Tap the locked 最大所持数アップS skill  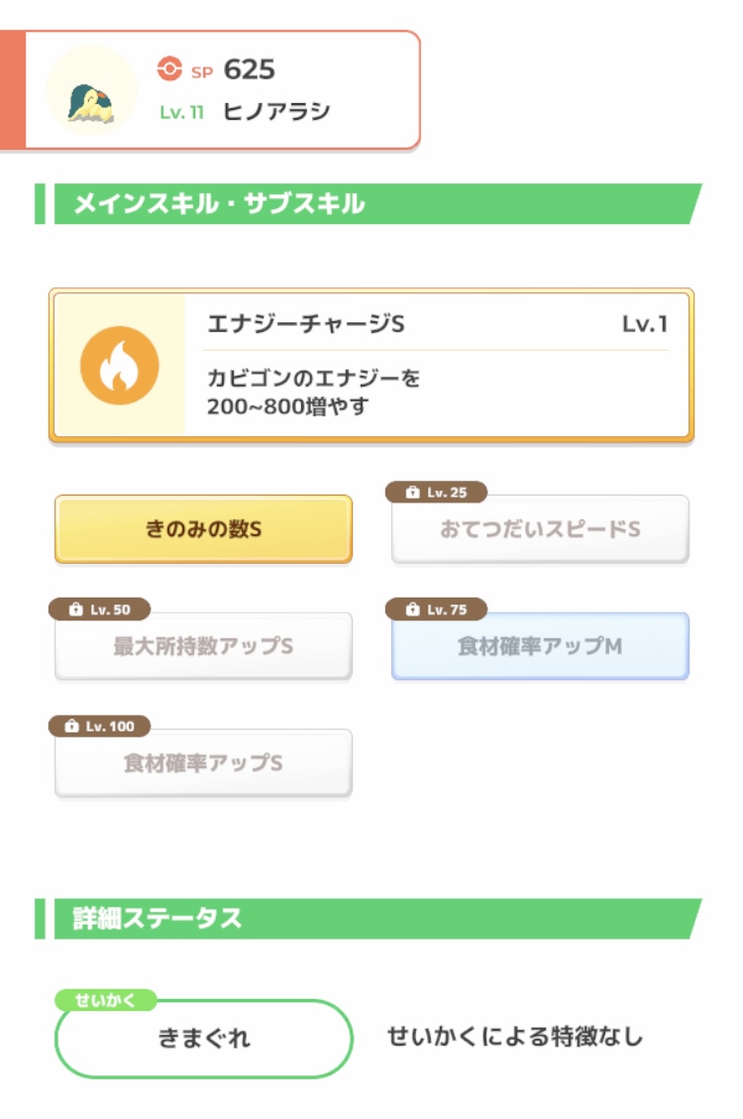tap(203, 646)
